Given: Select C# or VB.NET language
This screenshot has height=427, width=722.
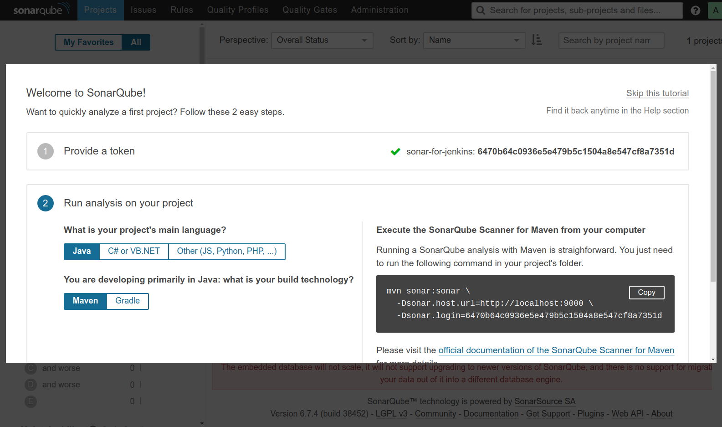Looking at the screenshot, I should pos(134,251).
